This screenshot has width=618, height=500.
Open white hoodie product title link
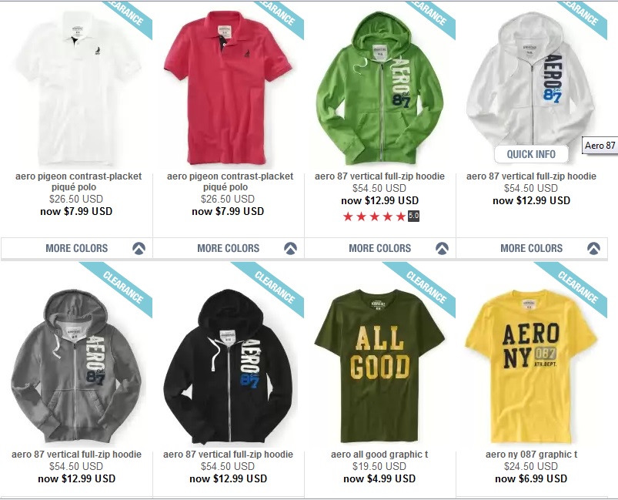click(x=531, y=176)
